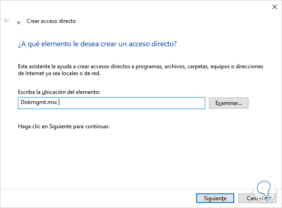Image resolution: width=282 pixels, height=208 pixels.
Task: Click the 'Este asistente le ayuda' description line
Action: pos(138,67)
